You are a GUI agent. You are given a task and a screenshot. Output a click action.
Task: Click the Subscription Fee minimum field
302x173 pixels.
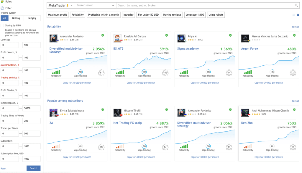[x=10, y=159]
